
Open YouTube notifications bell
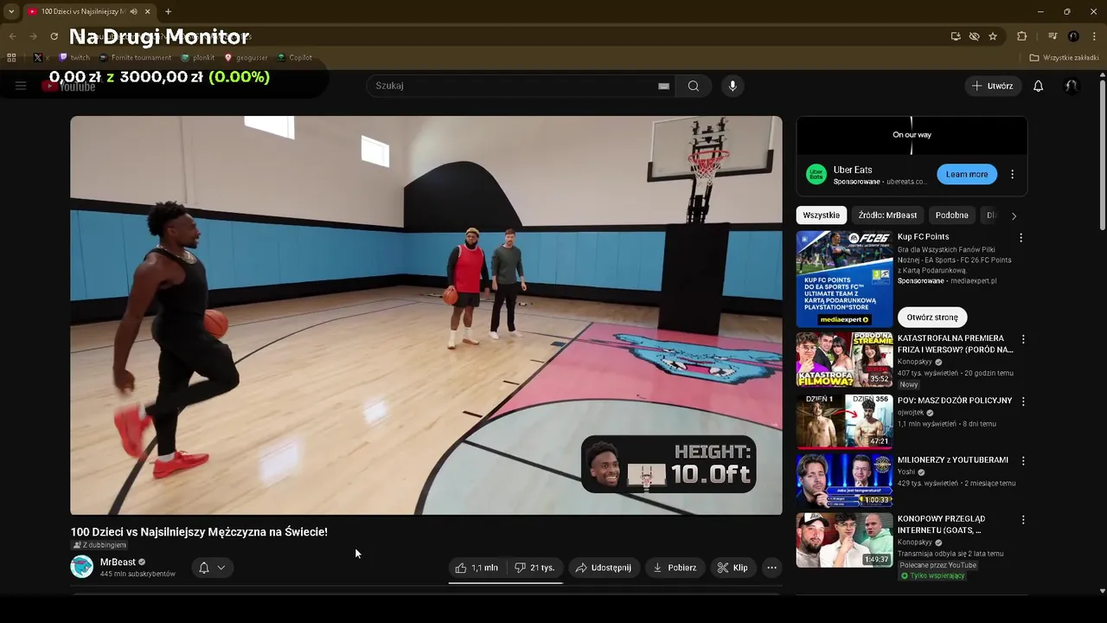tap(1039, 86)
